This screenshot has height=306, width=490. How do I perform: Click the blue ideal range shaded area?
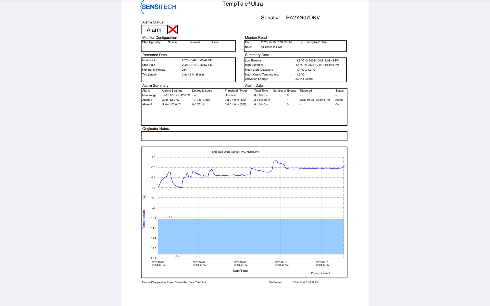250,236
